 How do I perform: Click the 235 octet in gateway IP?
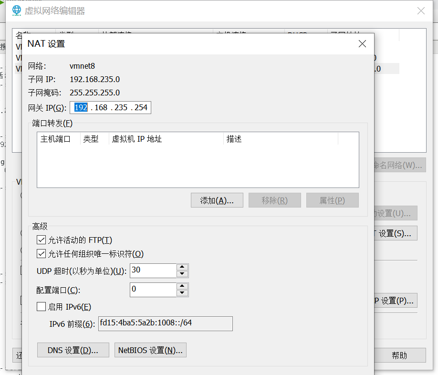point(121,107)
